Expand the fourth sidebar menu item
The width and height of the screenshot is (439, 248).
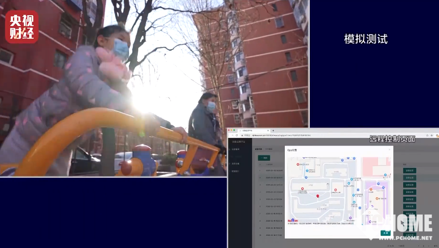coord(236,171)
